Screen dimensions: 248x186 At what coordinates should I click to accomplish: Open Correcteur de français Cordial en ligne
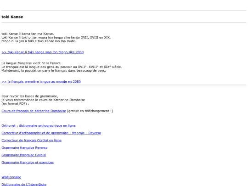click(x=32, y=140)
